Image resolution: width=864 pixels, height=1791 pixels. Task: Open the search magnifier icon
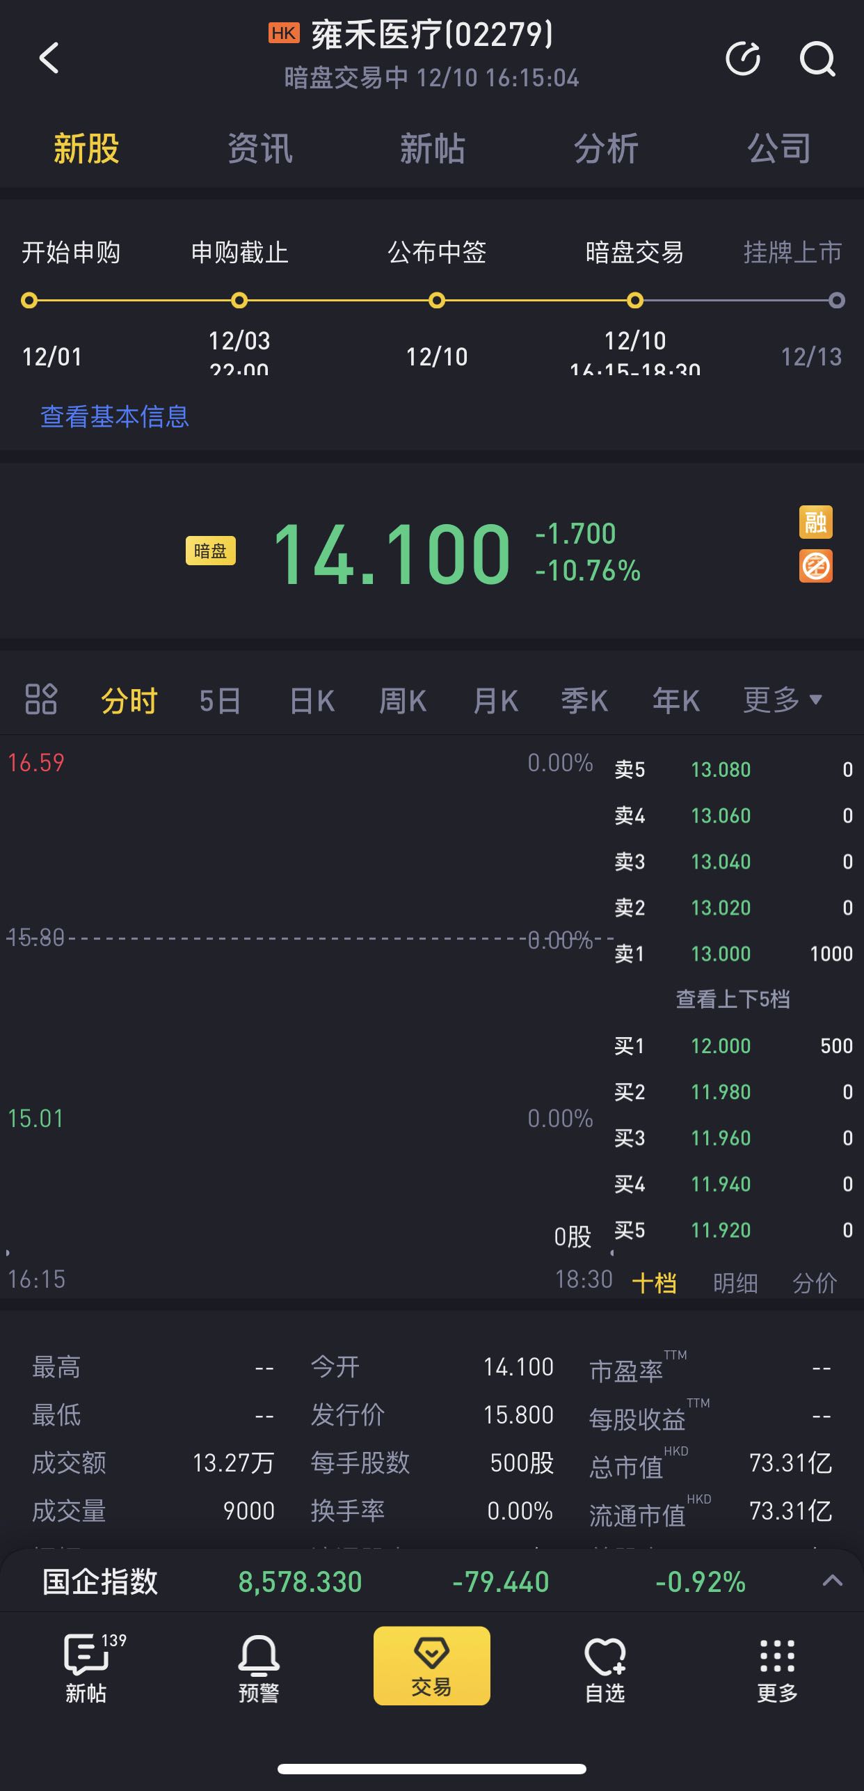(817, 58)
